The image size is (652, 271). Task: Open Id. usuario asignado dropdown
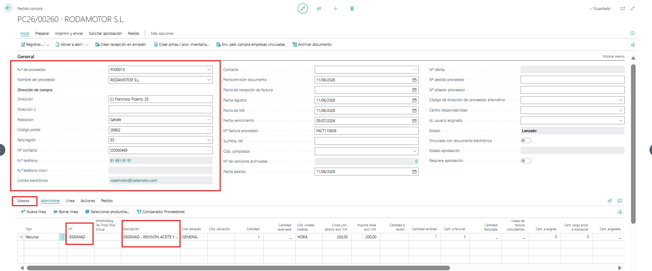point(621,121)
